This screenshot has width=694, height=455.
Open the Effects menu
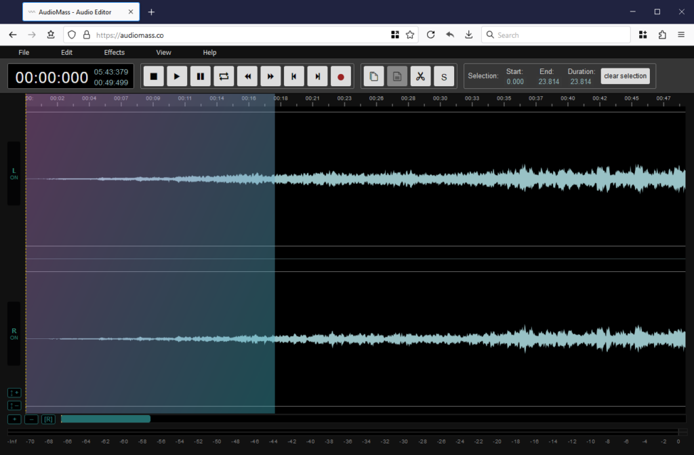click(114, 52)
